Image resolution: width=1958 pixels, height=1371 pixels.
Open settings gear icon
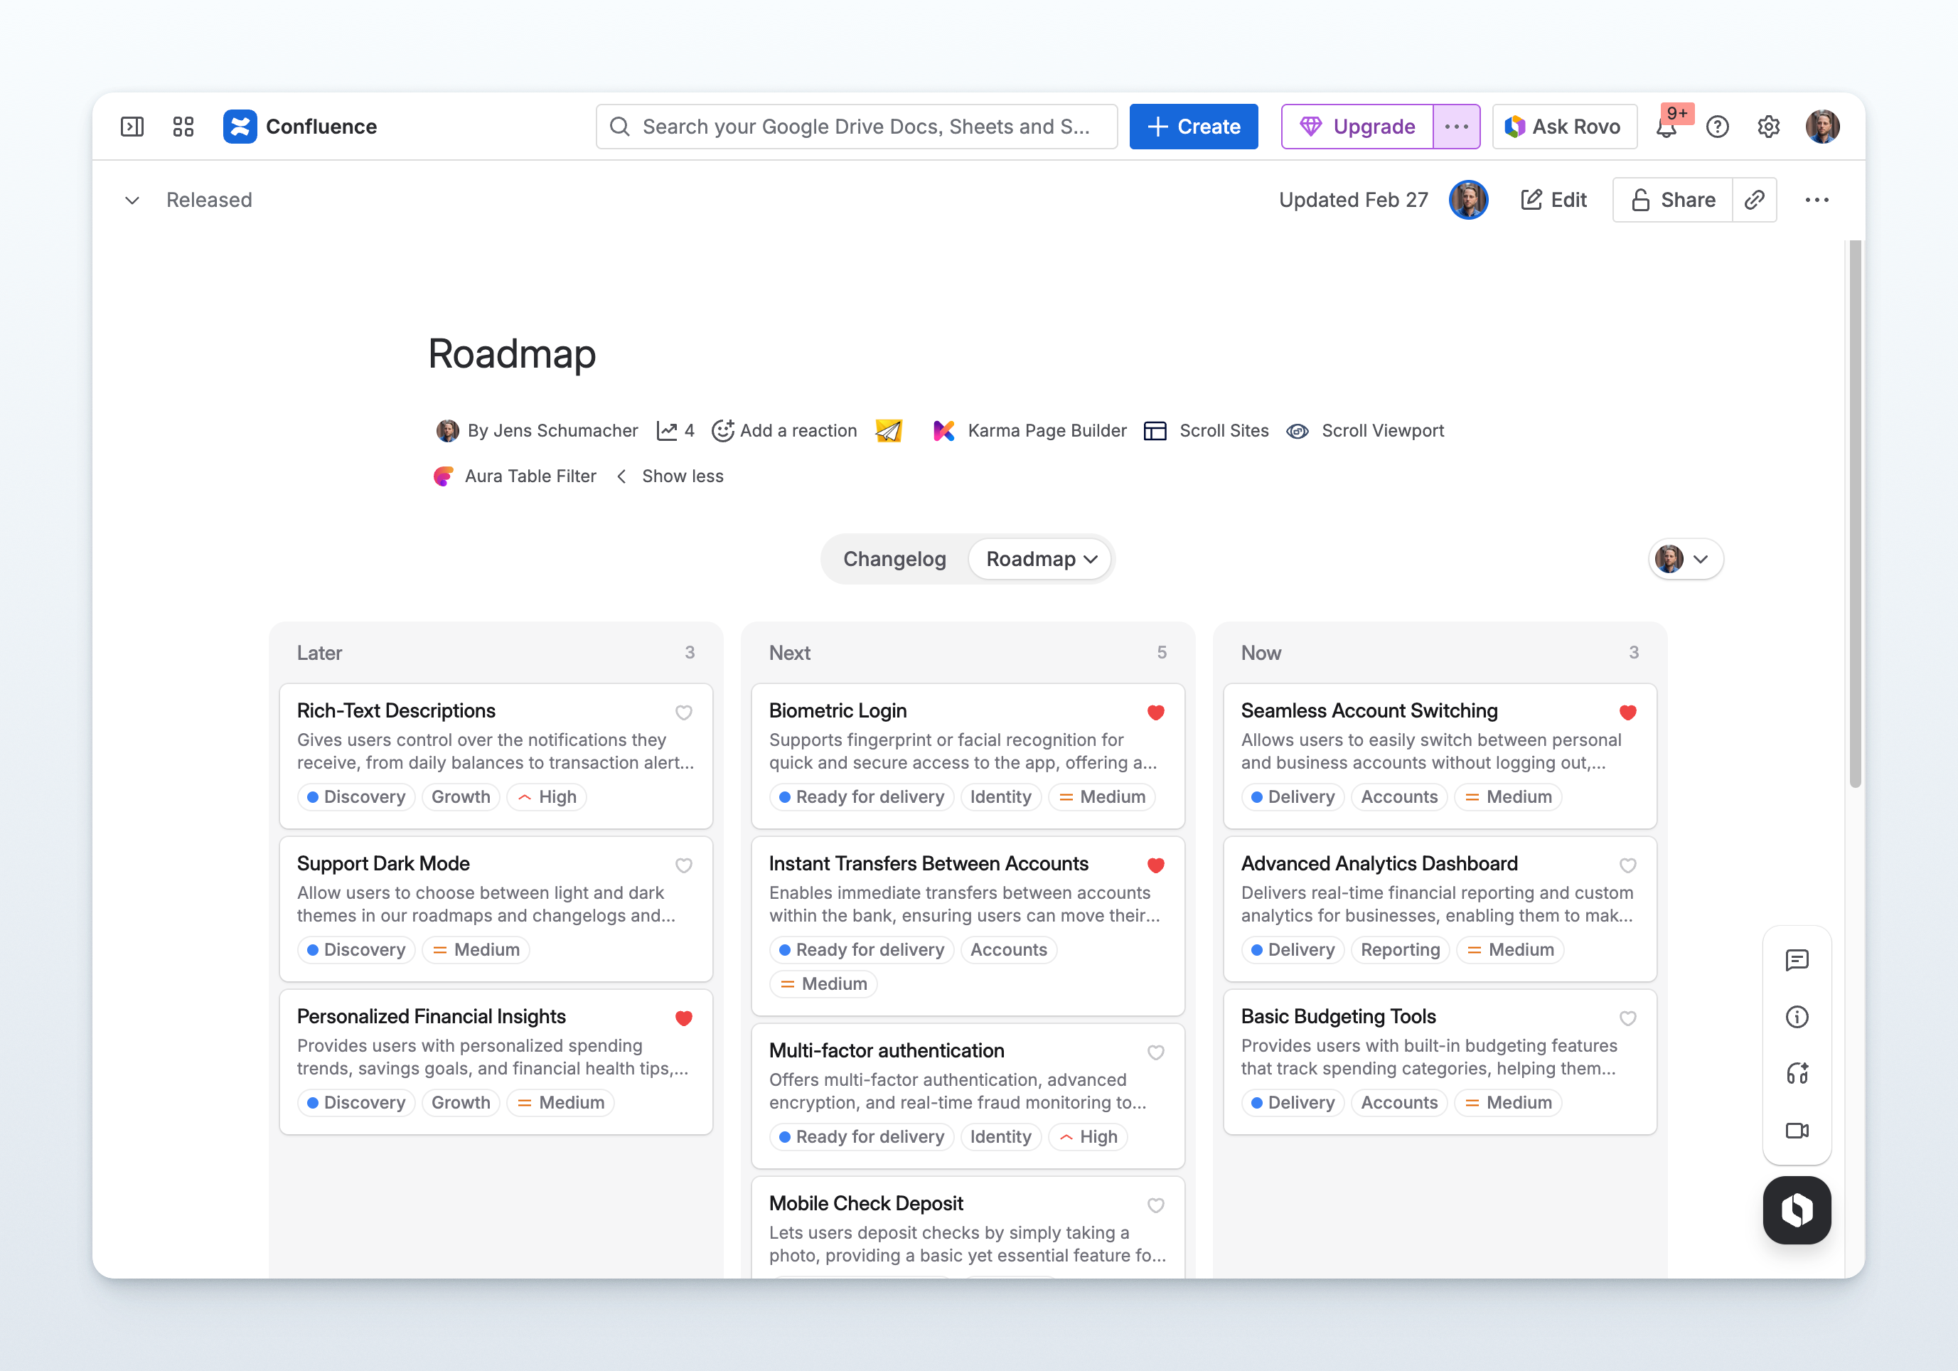[1769, 127]
